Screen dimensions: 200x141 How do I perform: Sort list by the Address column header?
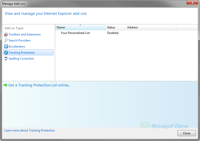[151, 27]
